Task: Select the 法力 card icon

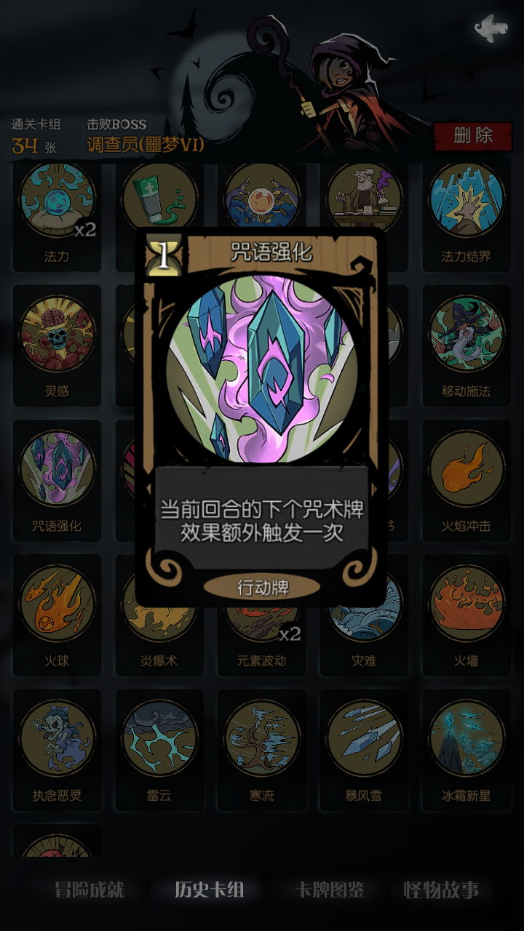Action: point(57,200)
